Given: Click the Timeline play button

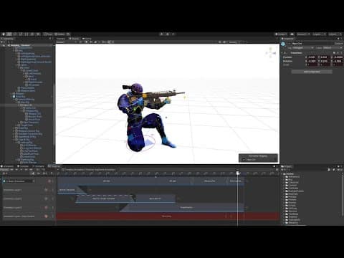Looking at the screenshot, I should point(21,170).
